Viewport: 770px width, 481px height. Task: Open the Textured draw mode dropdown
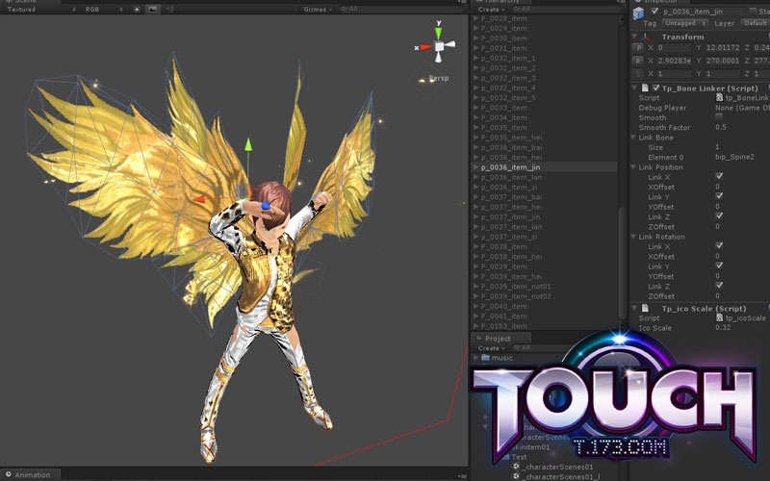(x=40, y=10)
